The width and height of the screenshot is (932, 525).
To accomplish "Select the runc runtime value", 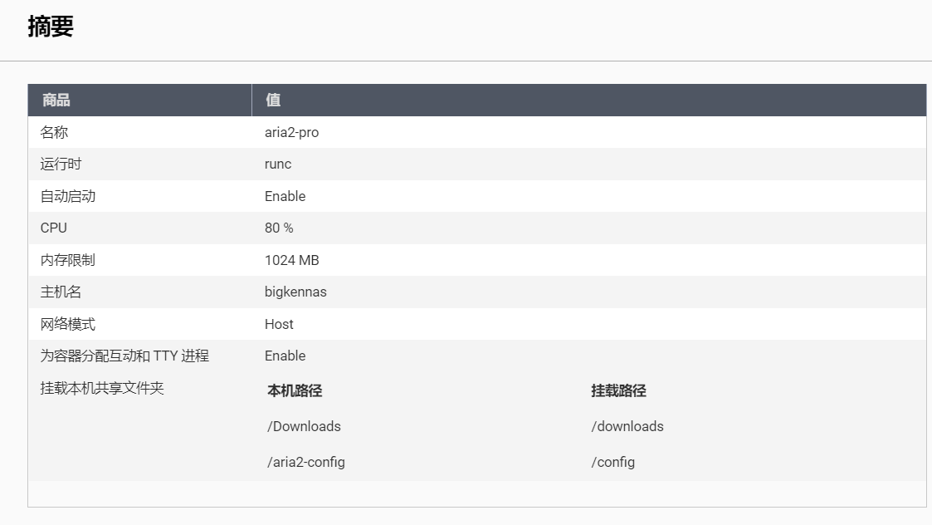I will point(278,164).
